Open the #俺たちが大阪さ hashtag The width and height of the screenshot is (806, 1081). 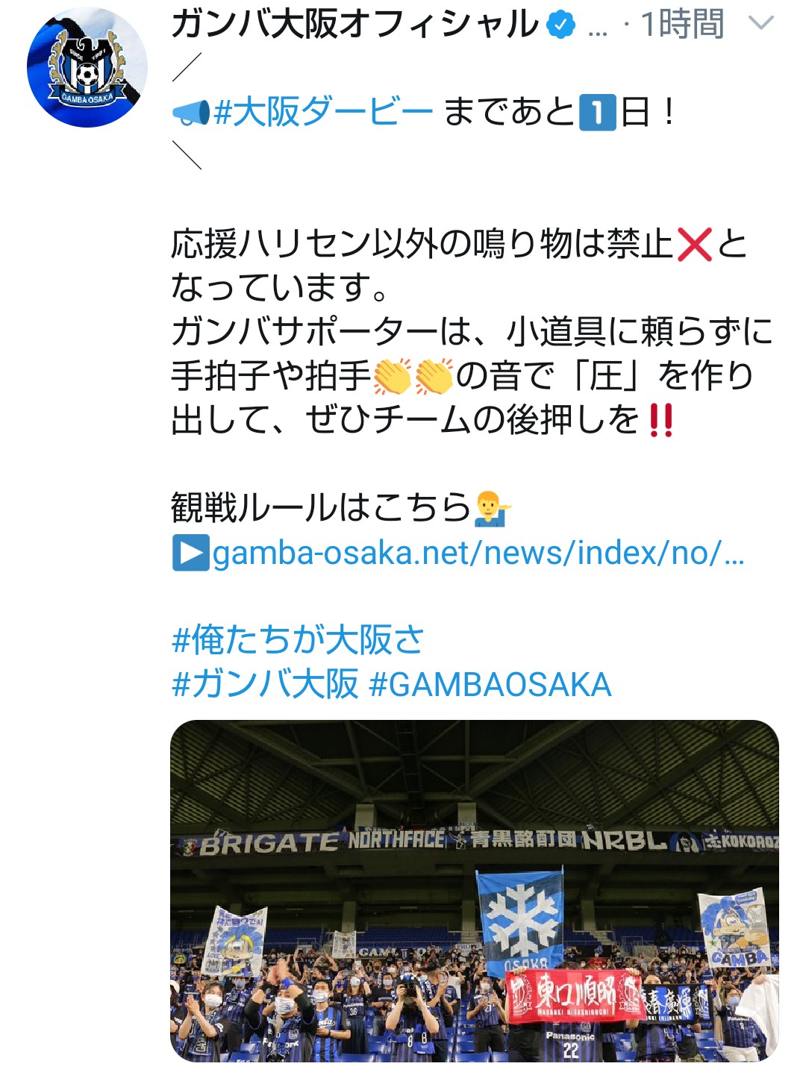coord(298,640)
